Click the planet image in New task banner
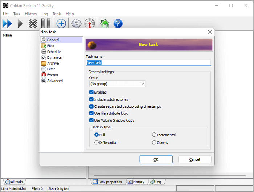This screenshot has width=254, height=192. click(92, 45)
